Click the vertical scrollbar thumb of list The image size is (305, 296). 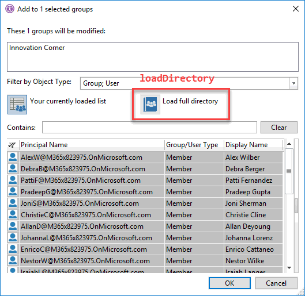click(x=289, y=171)
